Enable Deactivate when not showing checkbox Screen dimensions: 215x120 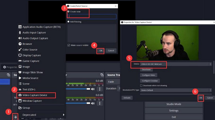pos(141,85)
